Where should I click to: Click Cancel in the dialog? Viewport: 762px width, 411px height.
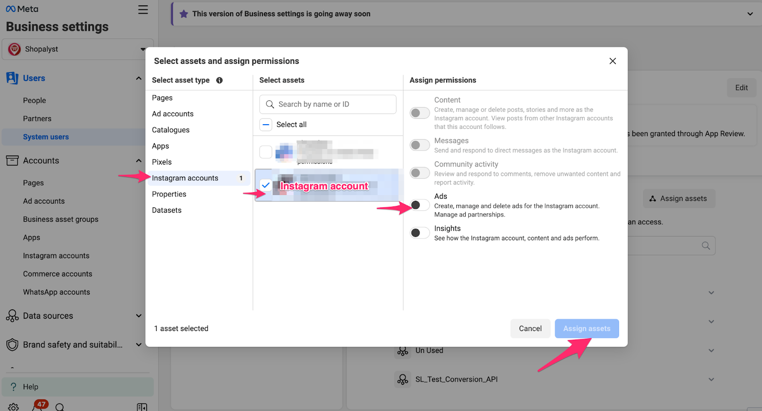coord(530,329)
